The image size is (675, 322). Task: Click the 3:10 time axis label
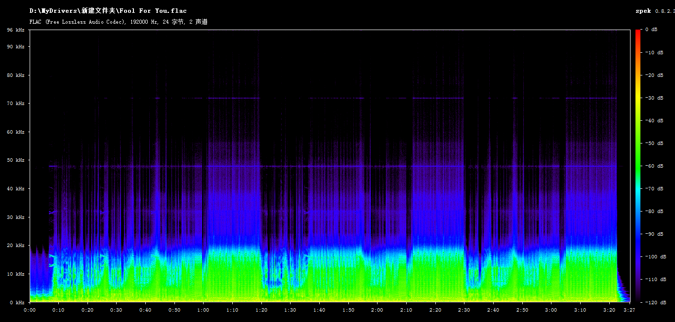(x=580, y=310)
